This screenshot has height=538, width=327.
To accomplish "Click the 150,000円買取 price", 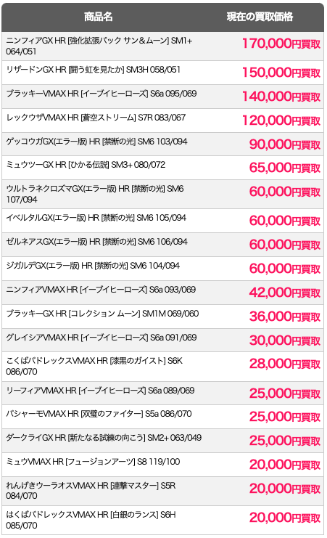I will pos(281,73).
